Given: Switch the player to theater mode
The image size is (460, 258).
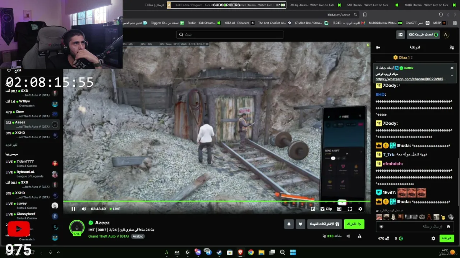Looking at the screenshot, I should [339, 209].
